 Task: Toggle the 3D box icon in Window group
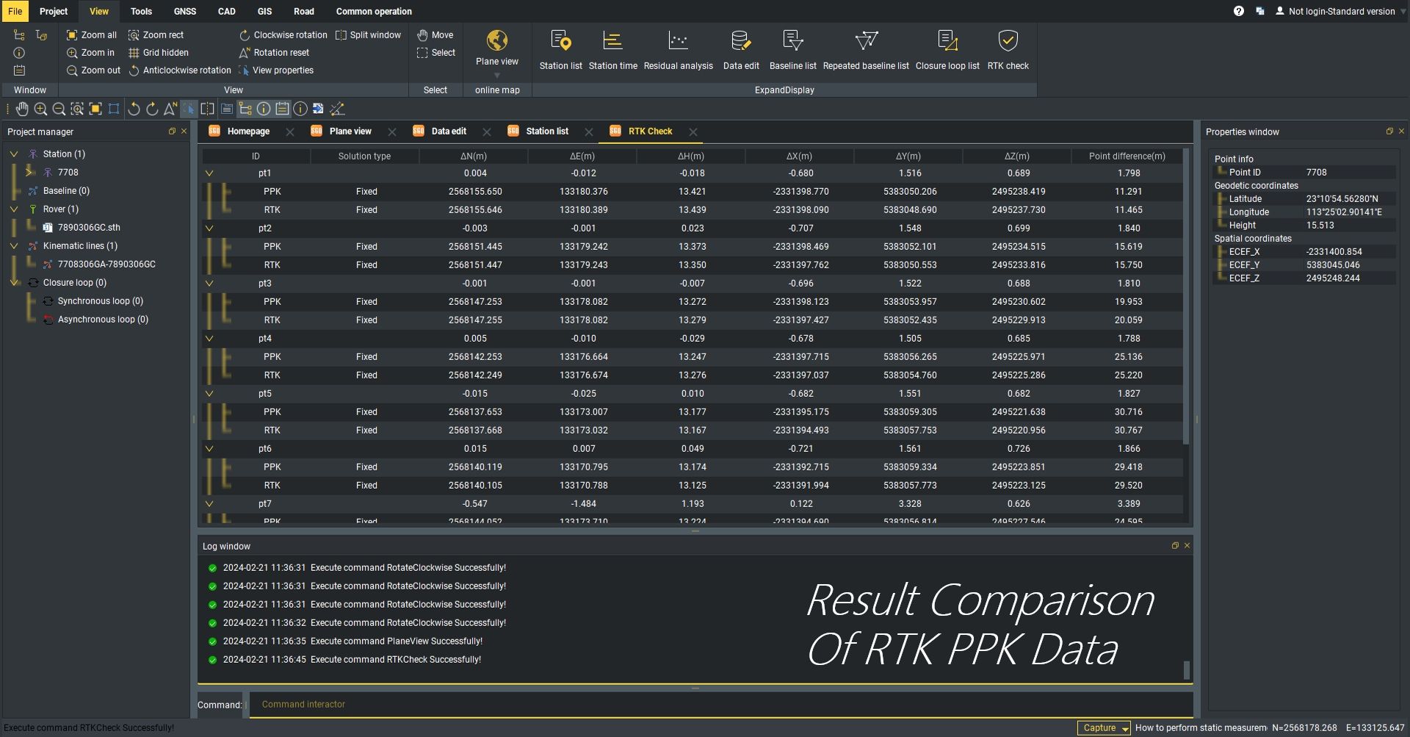[41, 35]
